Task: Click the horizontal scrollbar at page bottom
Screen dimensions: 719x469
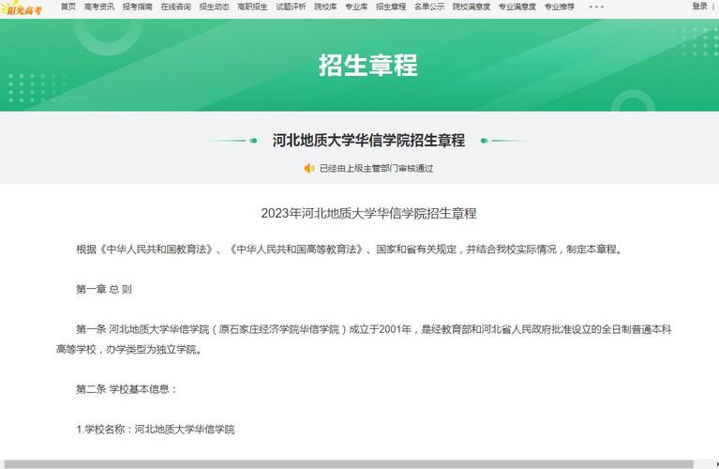Action: click(349, 464)
